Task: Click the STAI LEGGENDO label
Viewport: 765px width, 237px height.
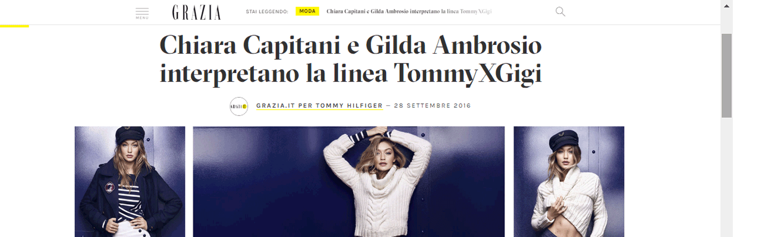Action: pyautogui.click(x=267, y=11)
